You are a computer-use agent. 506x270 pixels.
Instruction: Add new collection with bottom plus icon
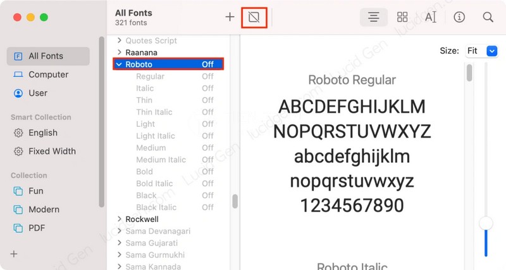pos(14,254)
